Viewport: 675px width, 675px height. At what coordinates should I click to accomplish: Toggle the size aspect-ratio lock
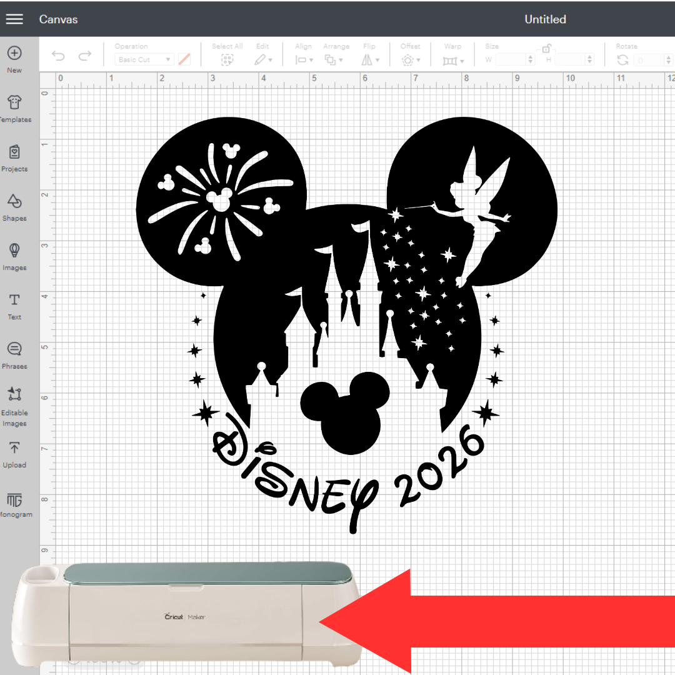coord(546,48)
